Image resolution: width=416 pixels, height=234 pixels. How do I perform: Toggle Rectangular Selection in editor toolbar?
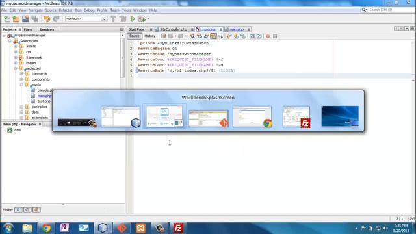coord(220,36)
